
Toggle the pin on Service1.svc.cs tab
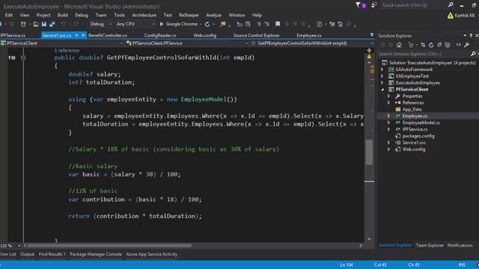[76, 35]
